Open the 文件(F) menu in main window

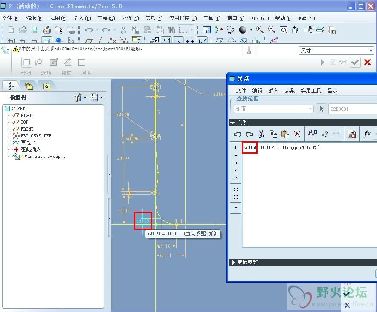11,18
